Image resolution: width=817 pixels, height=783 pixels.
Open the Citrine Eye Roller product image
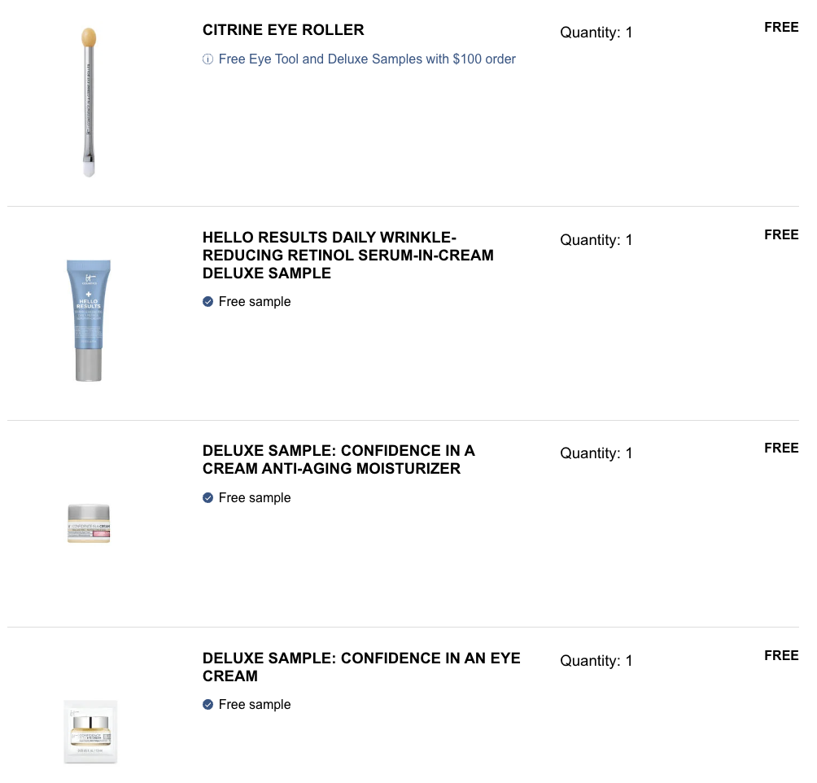point(89,103)
